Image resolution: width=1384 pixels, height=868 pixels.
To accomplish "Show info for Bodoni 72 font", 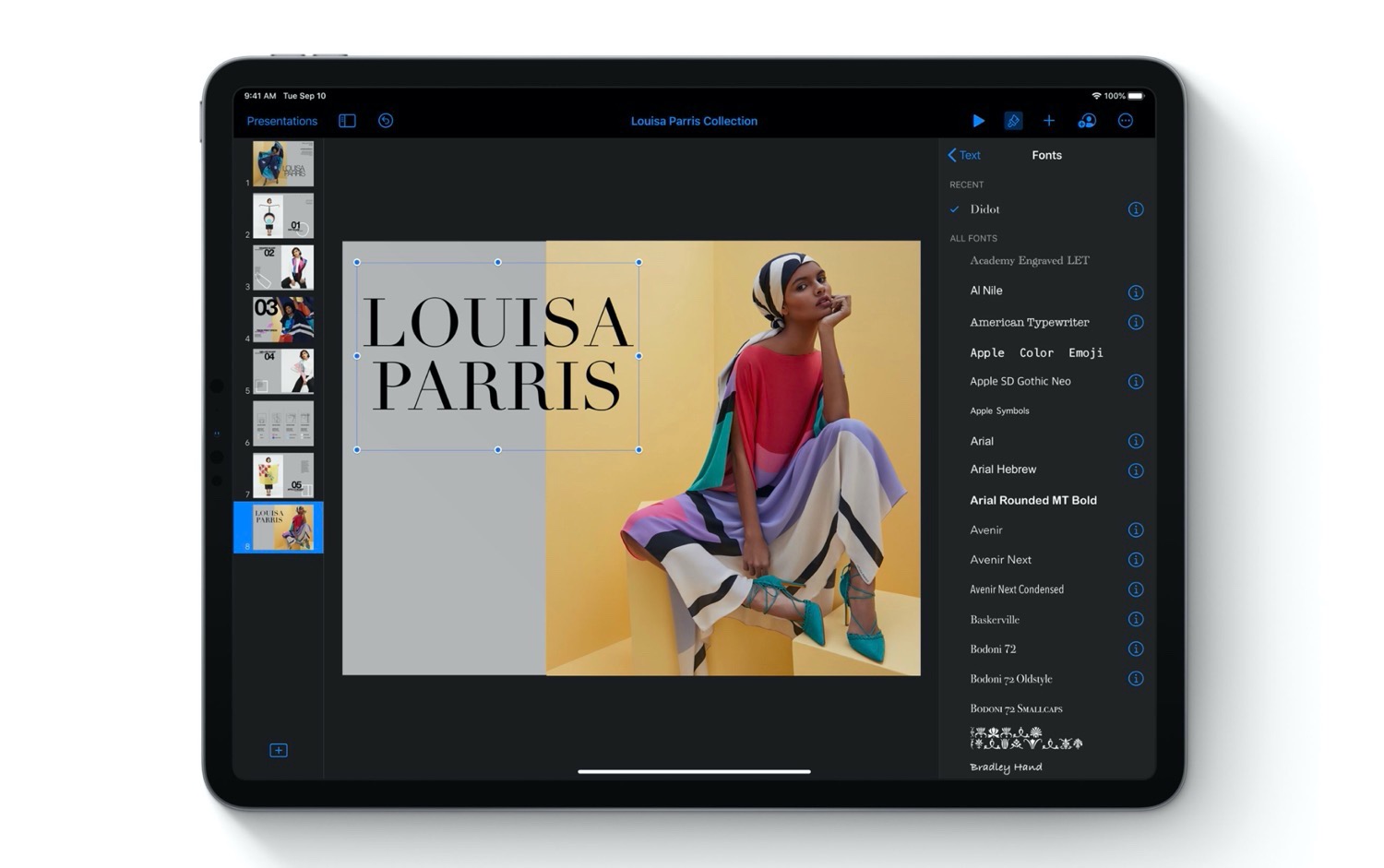I will (x=1136, y=648).
